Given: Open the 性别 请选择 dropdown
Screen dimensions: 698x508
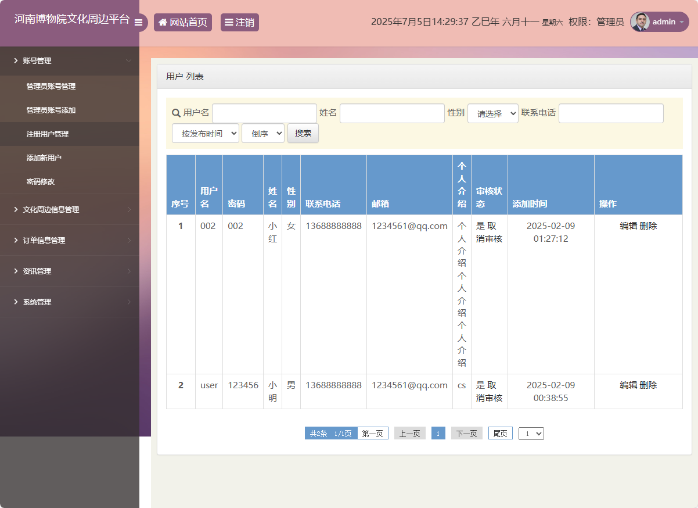Looking at the screenshot, I should (x=492, y=114).
